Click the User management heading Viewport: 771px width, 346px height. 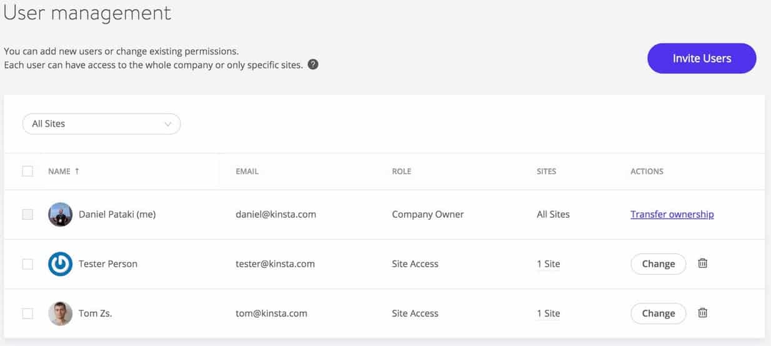87,12
